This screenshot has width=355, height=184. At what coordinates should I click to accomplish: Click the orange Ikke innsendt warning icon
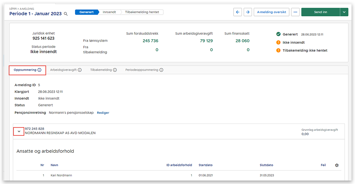[x=278, y=42]
